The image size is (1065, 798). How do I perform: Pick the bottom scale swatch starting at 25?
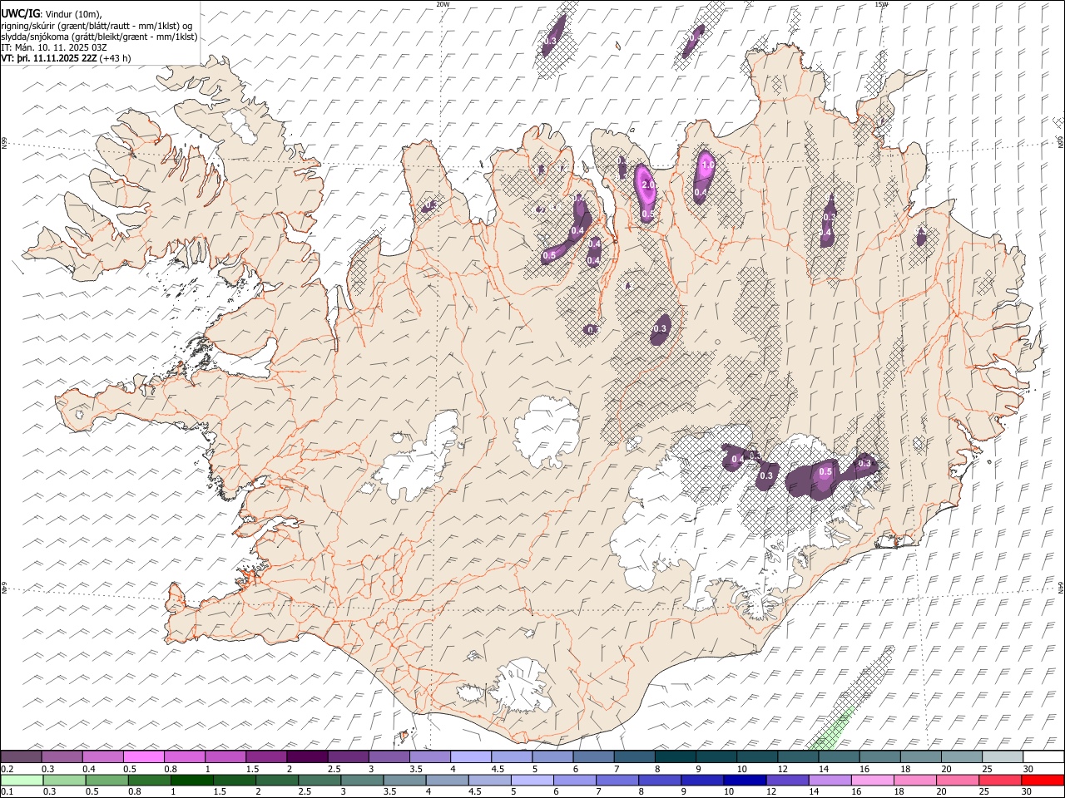click(x=1000, y=780)
